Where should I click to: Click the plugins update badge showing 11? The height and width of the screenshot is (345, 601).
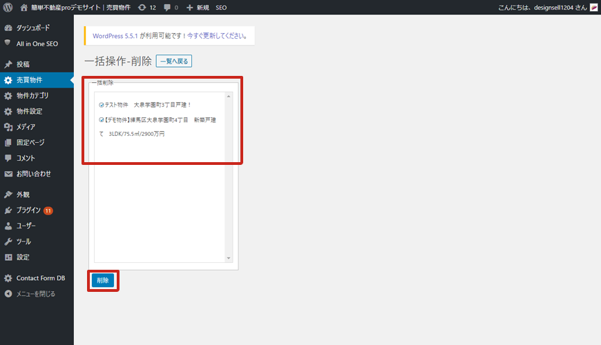point(48,210)
